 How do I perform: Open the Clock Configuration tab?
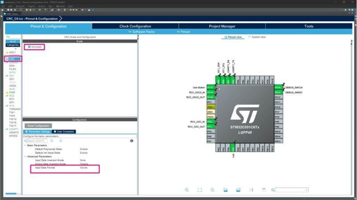click(135, 26)
